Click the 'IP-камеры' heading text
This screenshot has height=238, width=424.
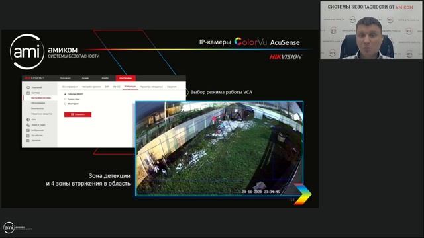pyautogui.click(x=215, y=42)
